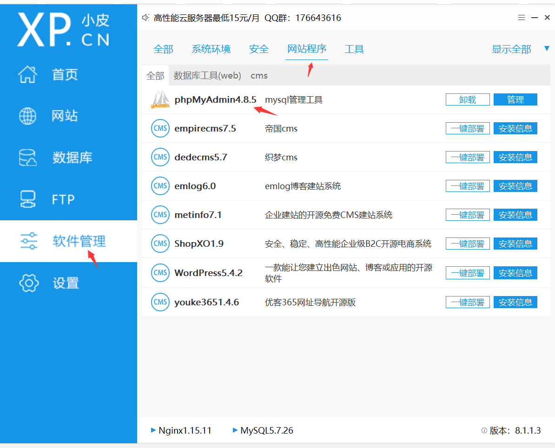Expand the 显示全部 dropdown arrow
The width and height of the screenshot is (555, 448).
coord(547,48)
